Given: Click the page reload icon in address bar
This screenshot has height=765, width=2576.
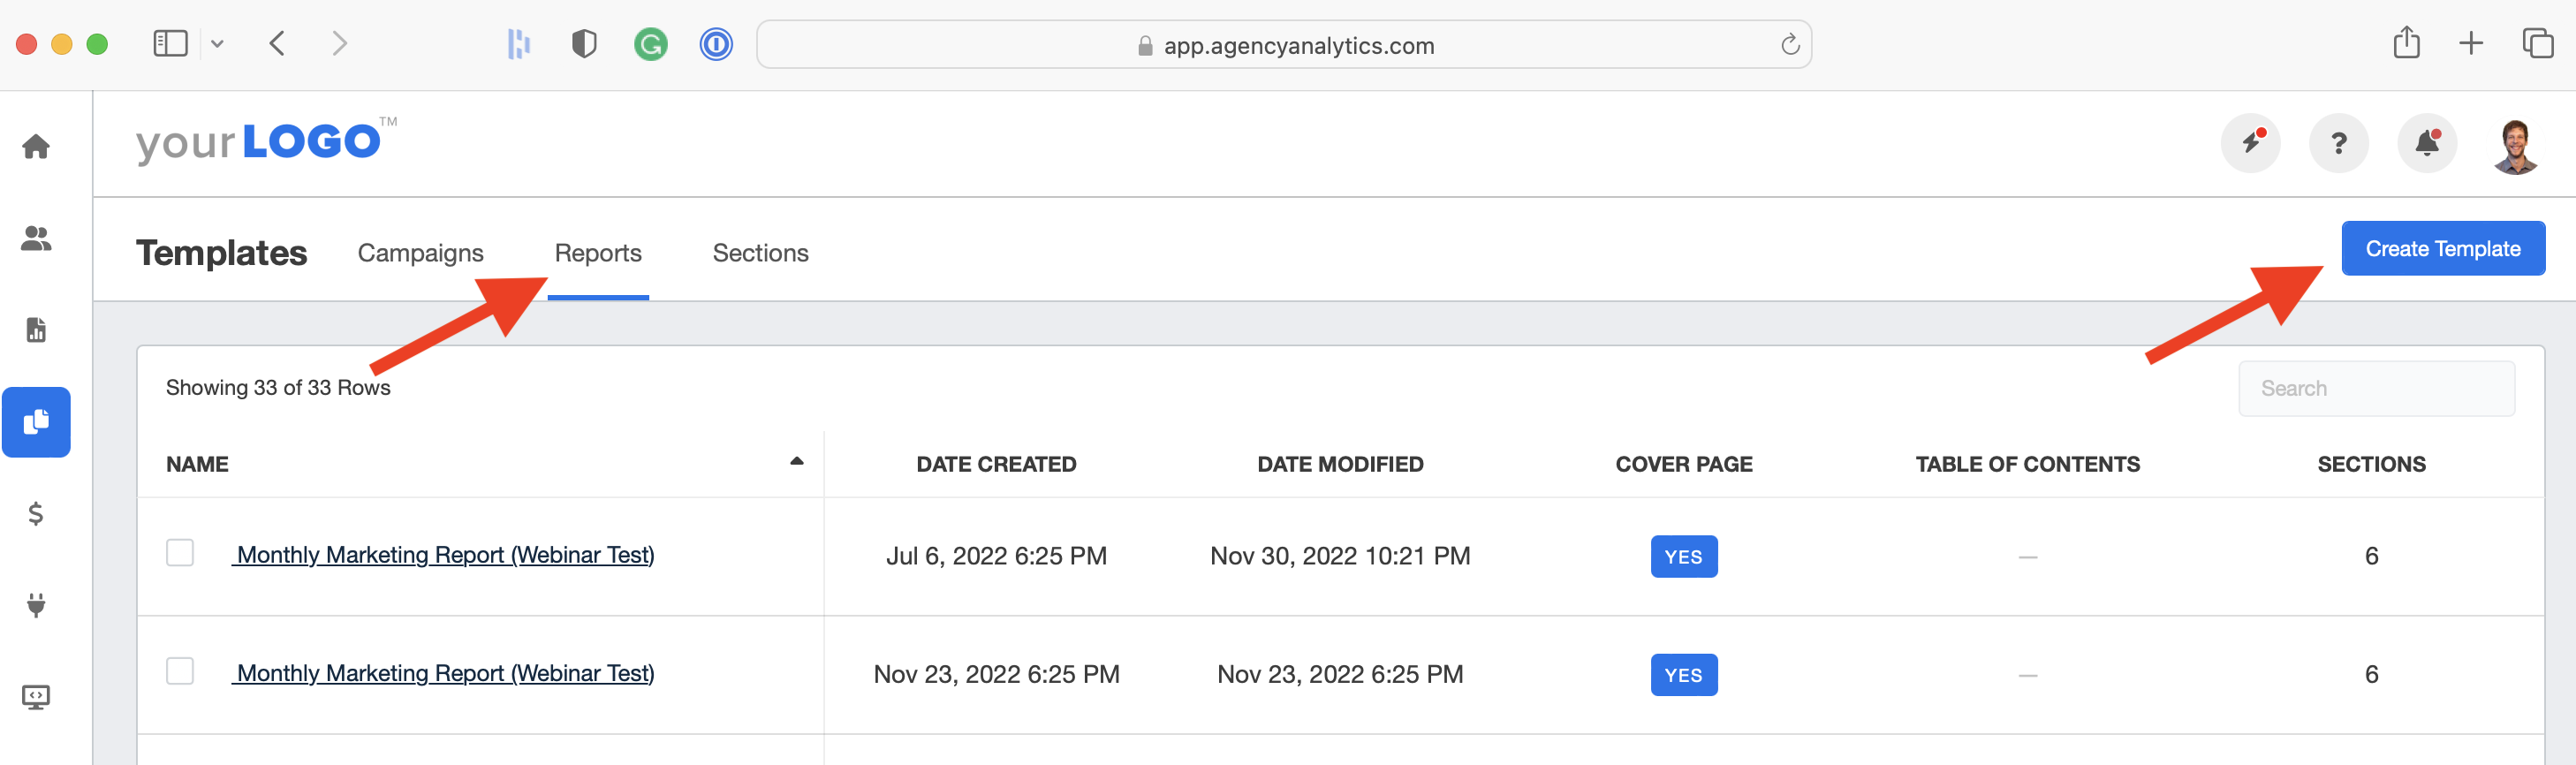Looking at the screenshot, I should 1790,45.
